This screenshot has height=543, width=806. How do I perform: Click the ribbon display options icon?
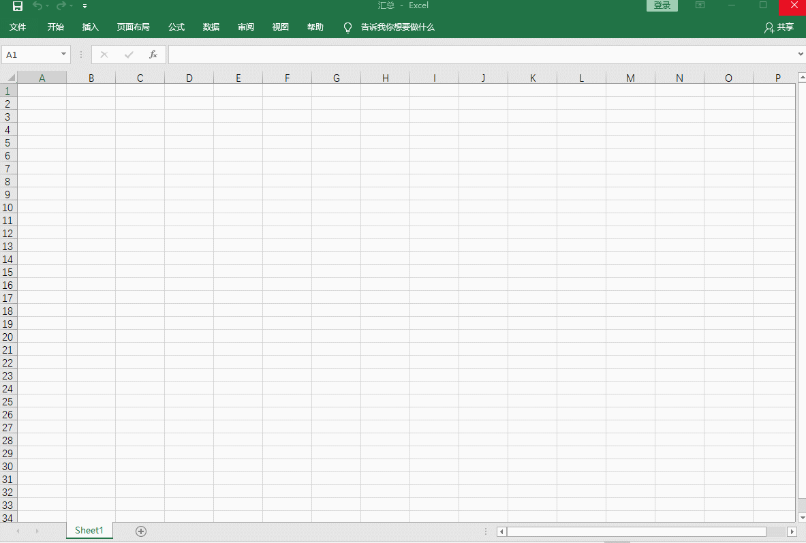(700, 5)
